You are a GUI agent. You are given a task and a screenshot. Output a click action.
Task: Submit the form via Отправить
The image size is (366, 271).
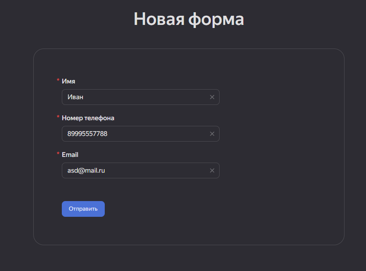(x=83, y=208)
